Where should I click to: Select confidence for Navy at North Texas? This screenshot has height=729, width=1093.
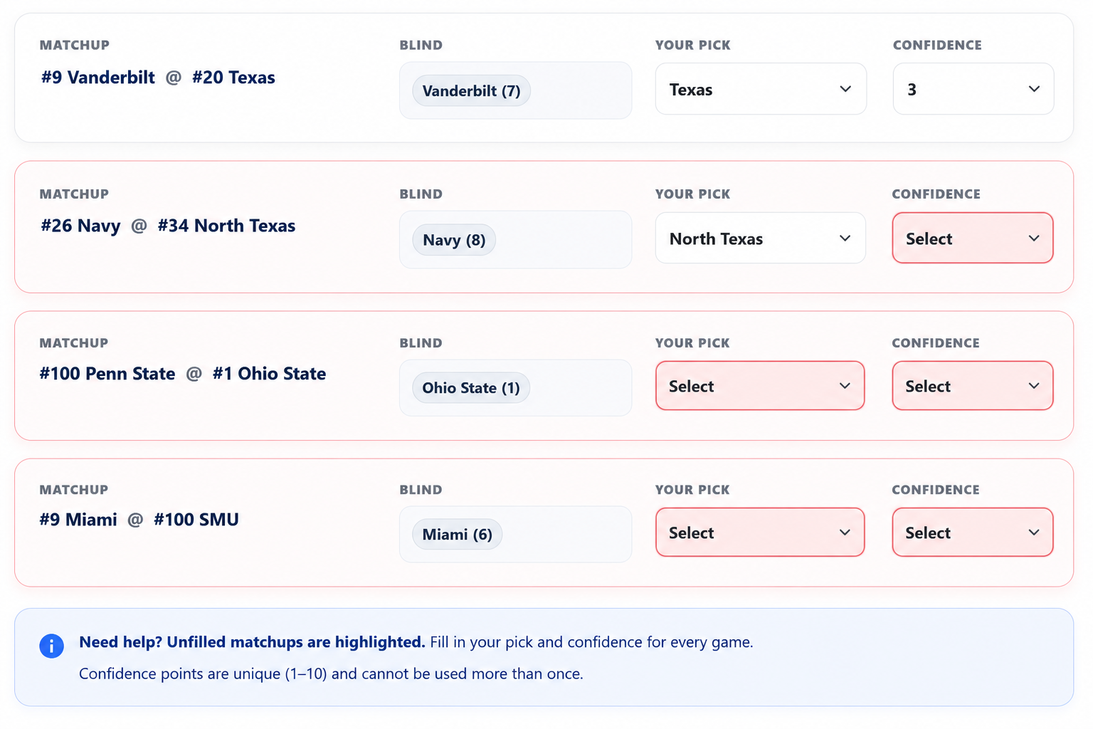point(973,238)
